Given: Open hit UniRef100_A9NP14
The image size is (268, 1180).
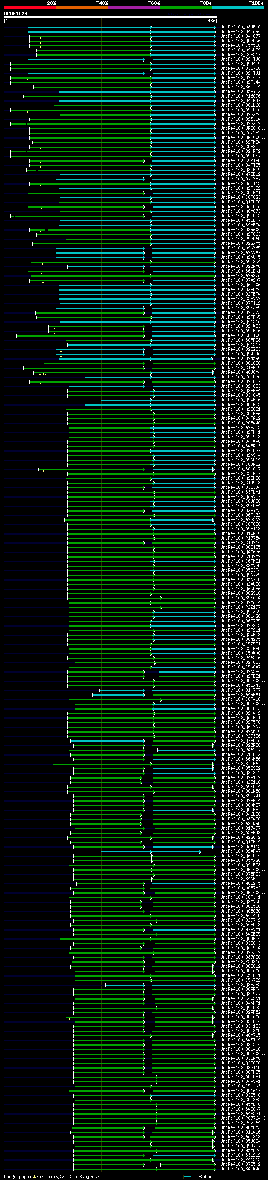Looking at the screenshot, I should coord(240,460).
